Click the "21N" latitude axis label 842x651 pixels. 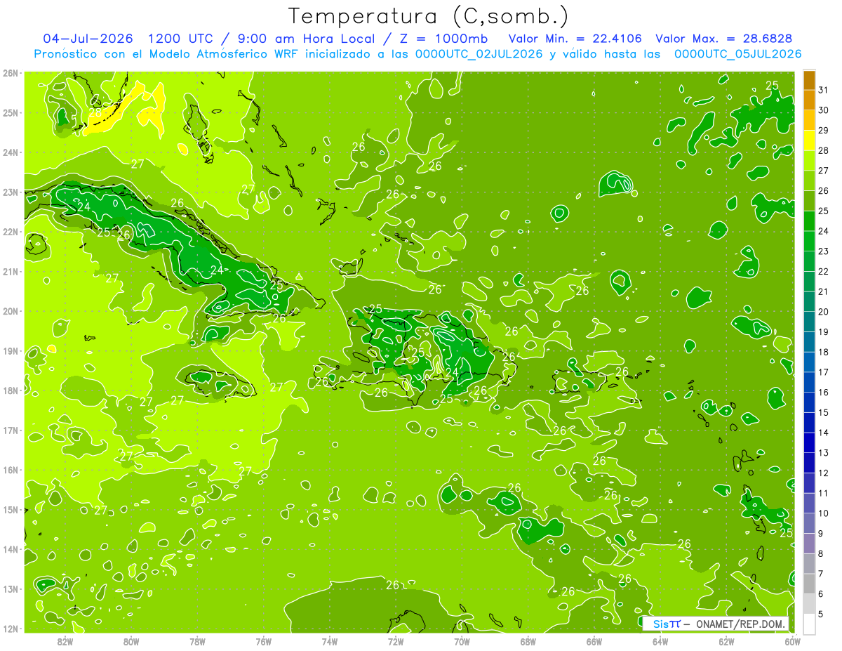(x=11, y=271)
